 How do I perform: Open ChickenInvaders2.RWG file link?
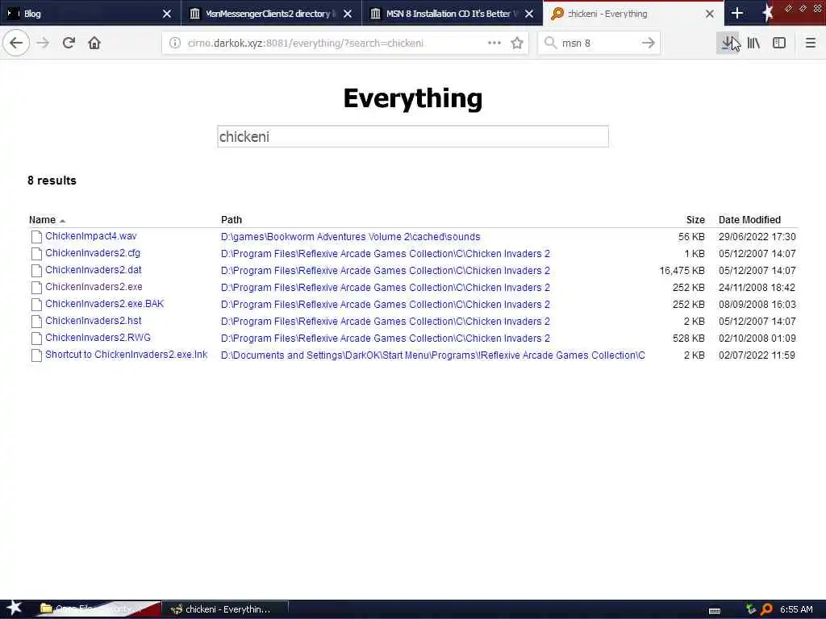click(98, 338)
